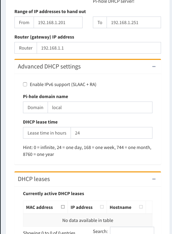
Task: Click the Router addon label
Action: coord(26,48)
